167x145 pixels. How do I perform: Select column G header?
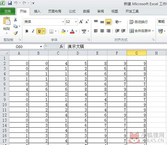pyautogui.click(x=137, y=53)
